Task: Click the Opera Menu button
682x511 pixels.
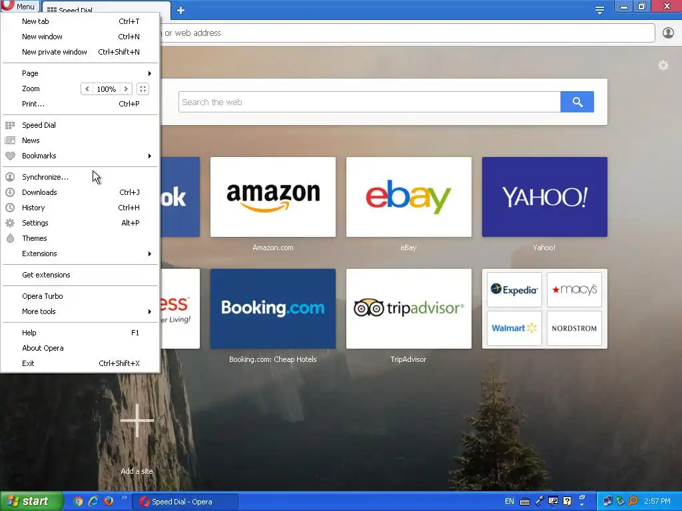Action: [x=19, y=6]
